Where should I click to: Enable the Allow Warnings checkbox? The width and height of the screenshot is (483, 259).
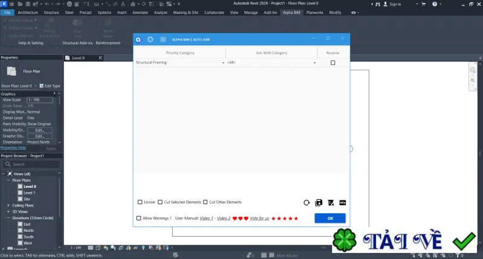139,218
